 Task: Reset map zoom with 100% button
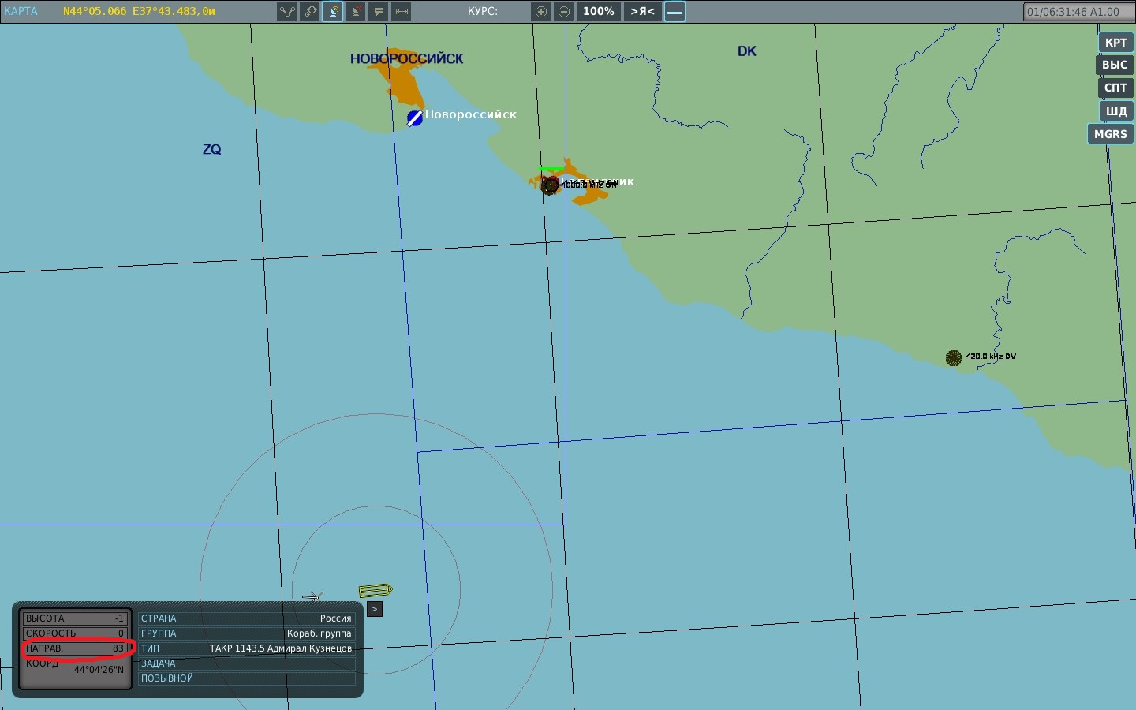[599, 12]
